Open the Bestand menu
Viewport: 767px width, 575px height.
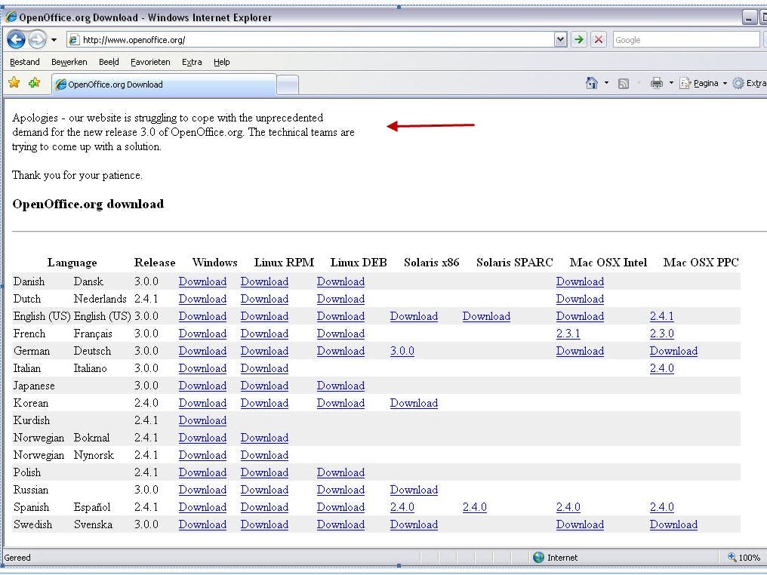(x=25, y=62)
